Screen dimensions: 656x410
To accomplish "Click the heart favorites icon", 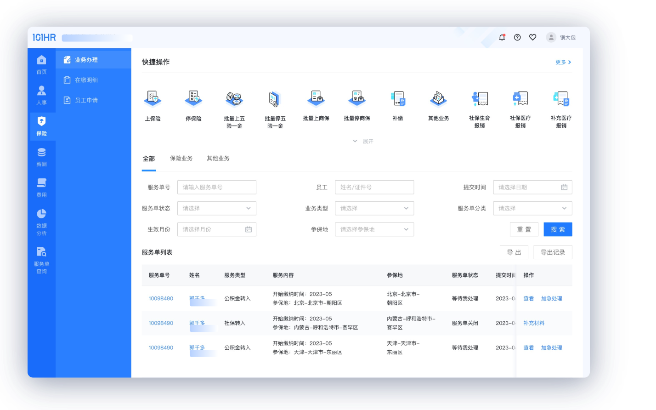I will [532, 37].
